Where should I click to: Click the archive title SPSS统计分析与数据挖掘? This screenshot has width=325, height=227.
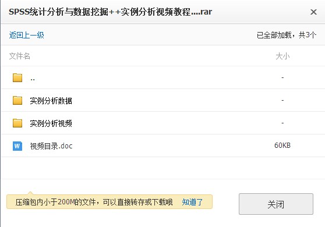(58, 12)
